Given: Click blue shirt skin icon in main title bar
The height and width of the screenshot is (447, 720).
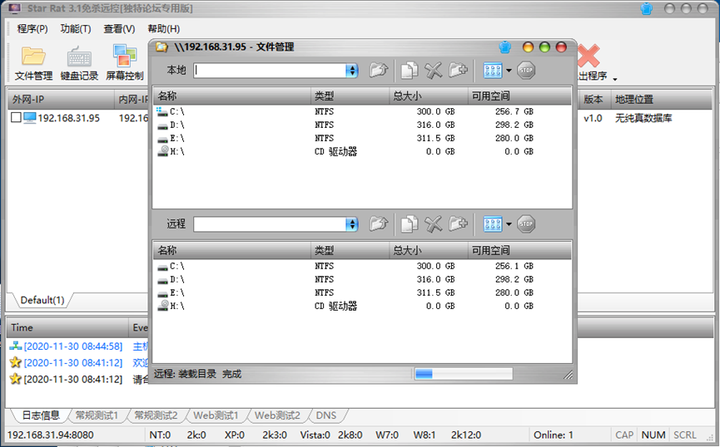Looking at the screenshot, I should (647, 8).
